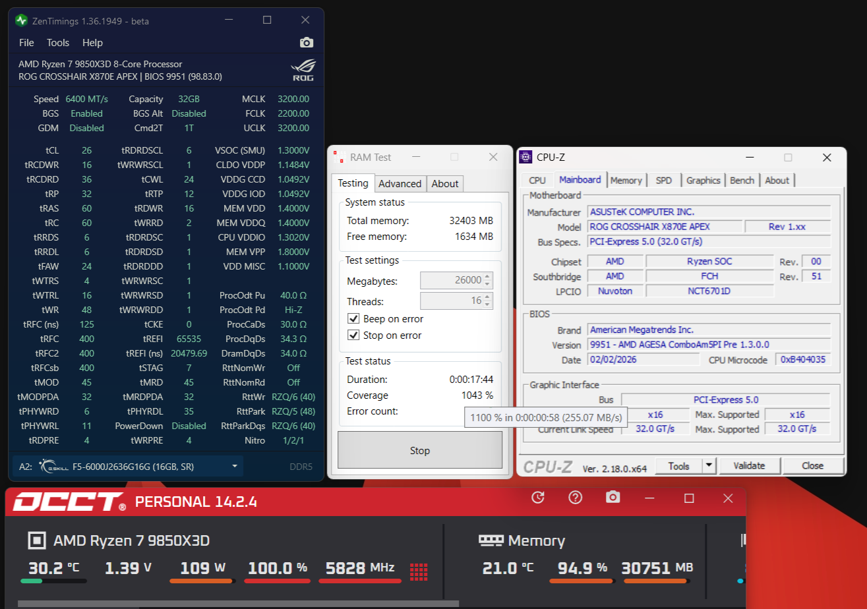Click the ProcOdt Pu value 40.0 Ω
The image size is (867, 609).
click(293, 295)
